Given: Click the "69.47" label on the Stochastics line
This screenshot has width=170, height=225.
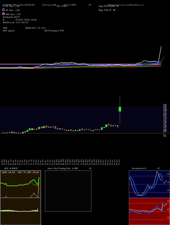Looking at the screenshot, I should (165, 182).
